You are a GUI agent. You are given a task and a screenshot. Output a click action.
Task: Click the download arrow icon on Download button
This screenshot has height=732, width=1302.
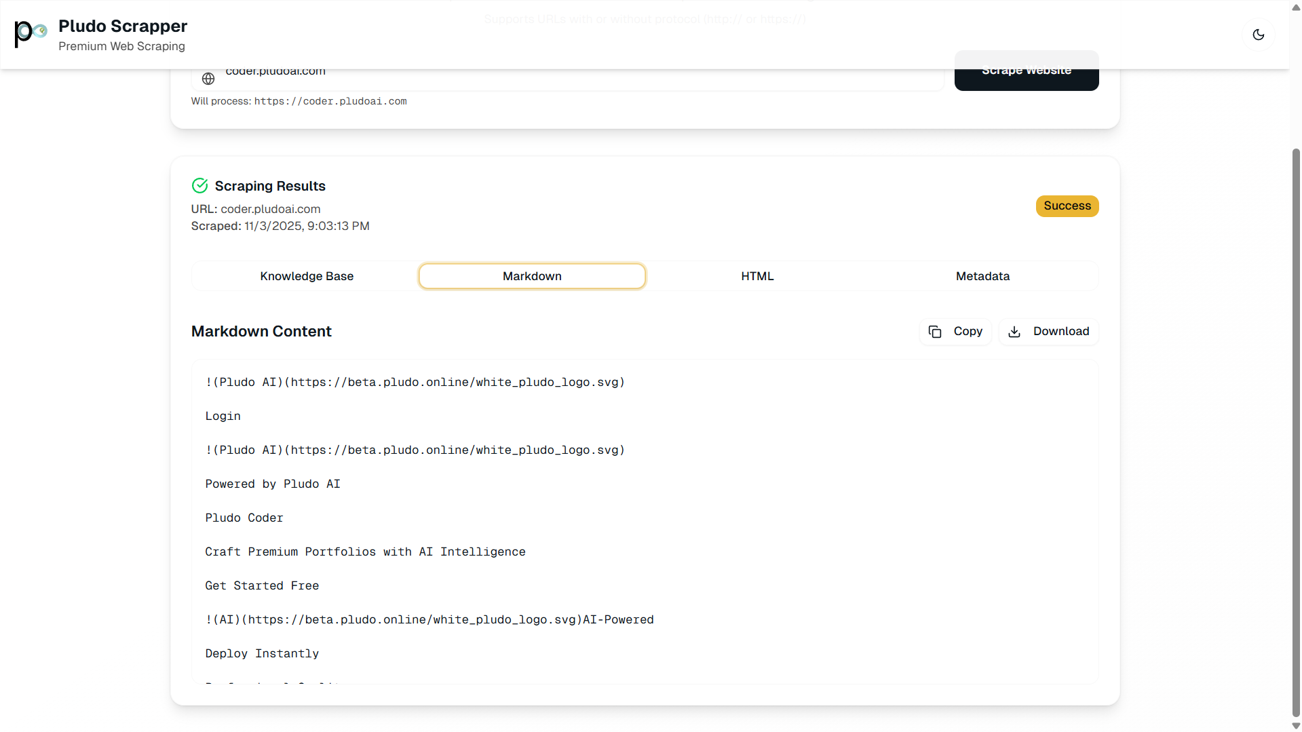(x=1014, y=332)
